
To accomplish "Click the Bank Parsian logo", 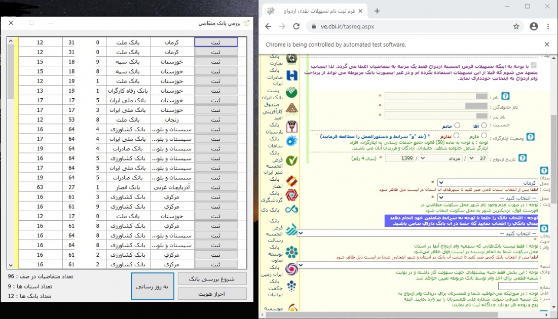I will tap(291, 126).
